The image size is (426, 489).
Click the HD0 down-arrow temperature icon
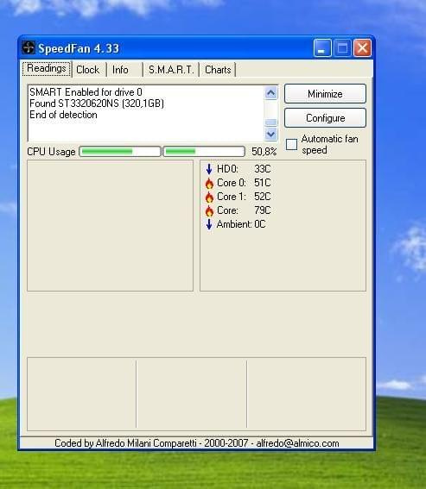click(x=209, y=169)
